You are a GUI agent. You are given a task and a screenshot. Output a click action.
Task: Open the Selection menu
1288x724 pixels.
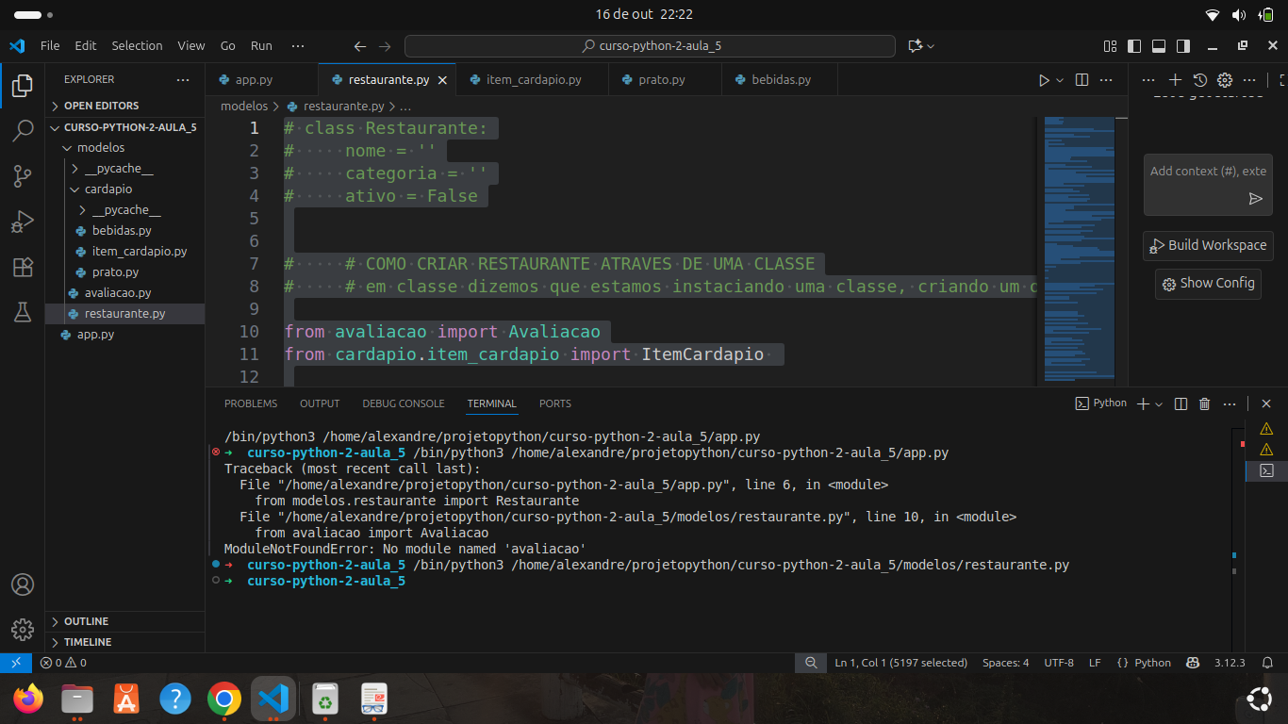(137, 45)
